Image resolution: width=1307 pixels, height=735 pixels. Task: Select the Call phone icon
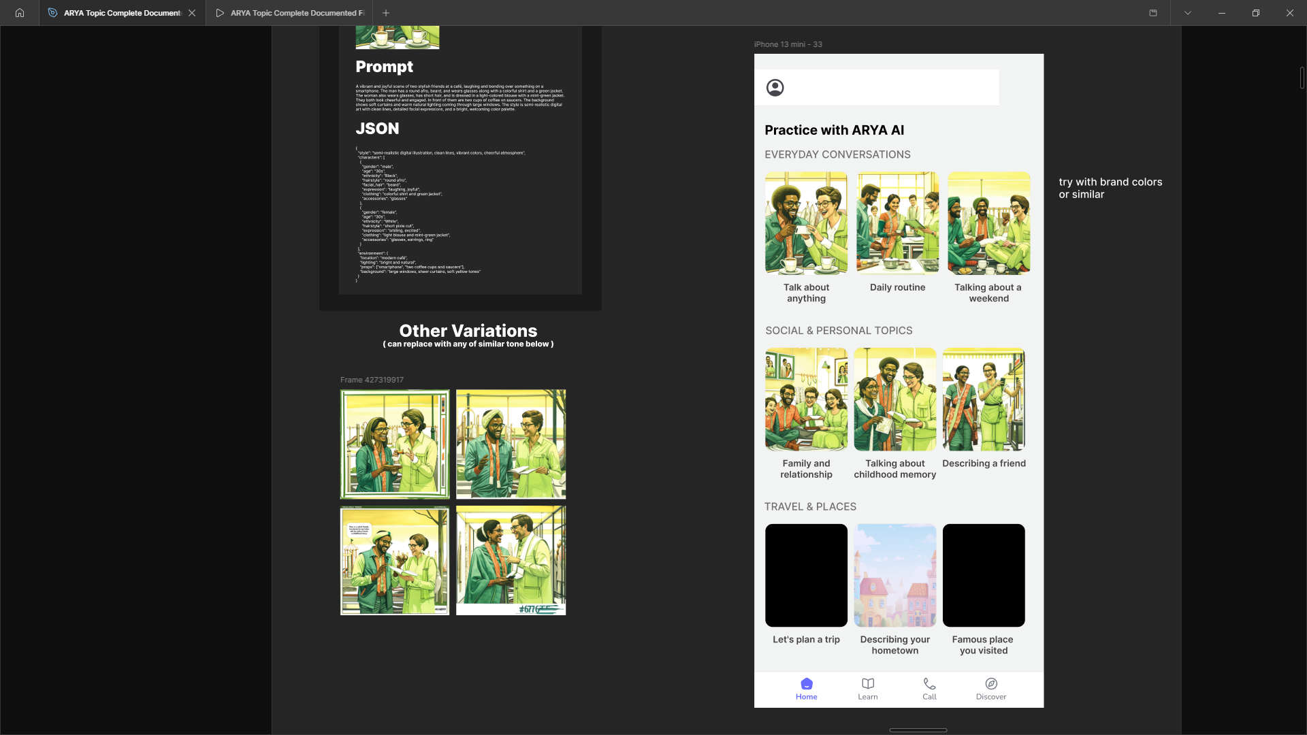pyautogui.click(x=929, y=683)
